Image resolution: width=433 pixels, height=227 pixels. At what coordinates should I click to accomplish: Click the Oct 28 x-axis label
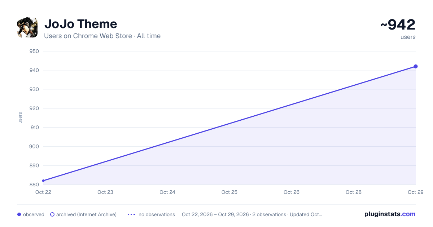tap(354, 192)
